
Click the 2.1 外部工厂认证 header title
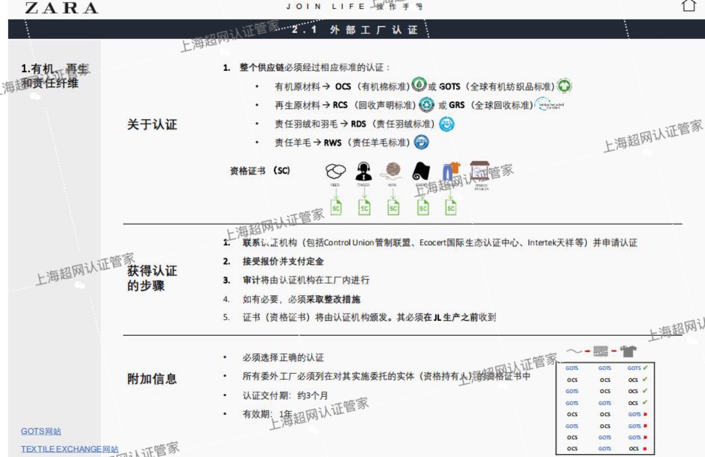click(x=355, y=29)
